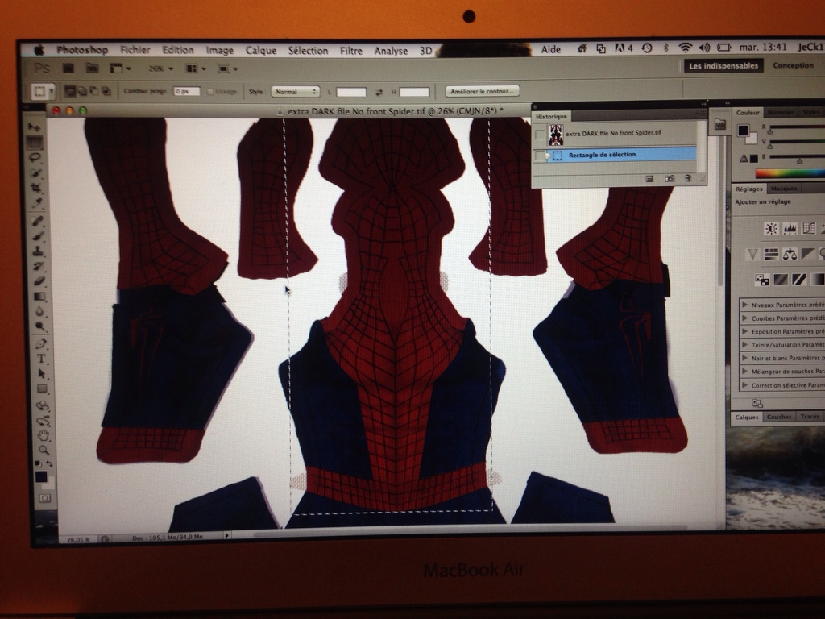This screenshot has width=825, height=619.
Task: Open the Fichier menu
Action: click(135, 50)
